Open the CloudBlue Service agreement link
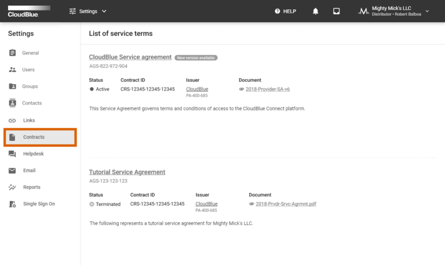The height and width of the screenshot is (265, 445). (x=130, y=57)
